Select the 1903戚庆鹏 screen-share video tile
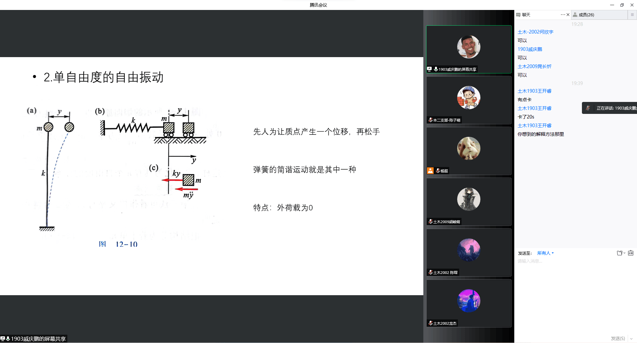Screen dimensions: 637x343 click(468, 49)
